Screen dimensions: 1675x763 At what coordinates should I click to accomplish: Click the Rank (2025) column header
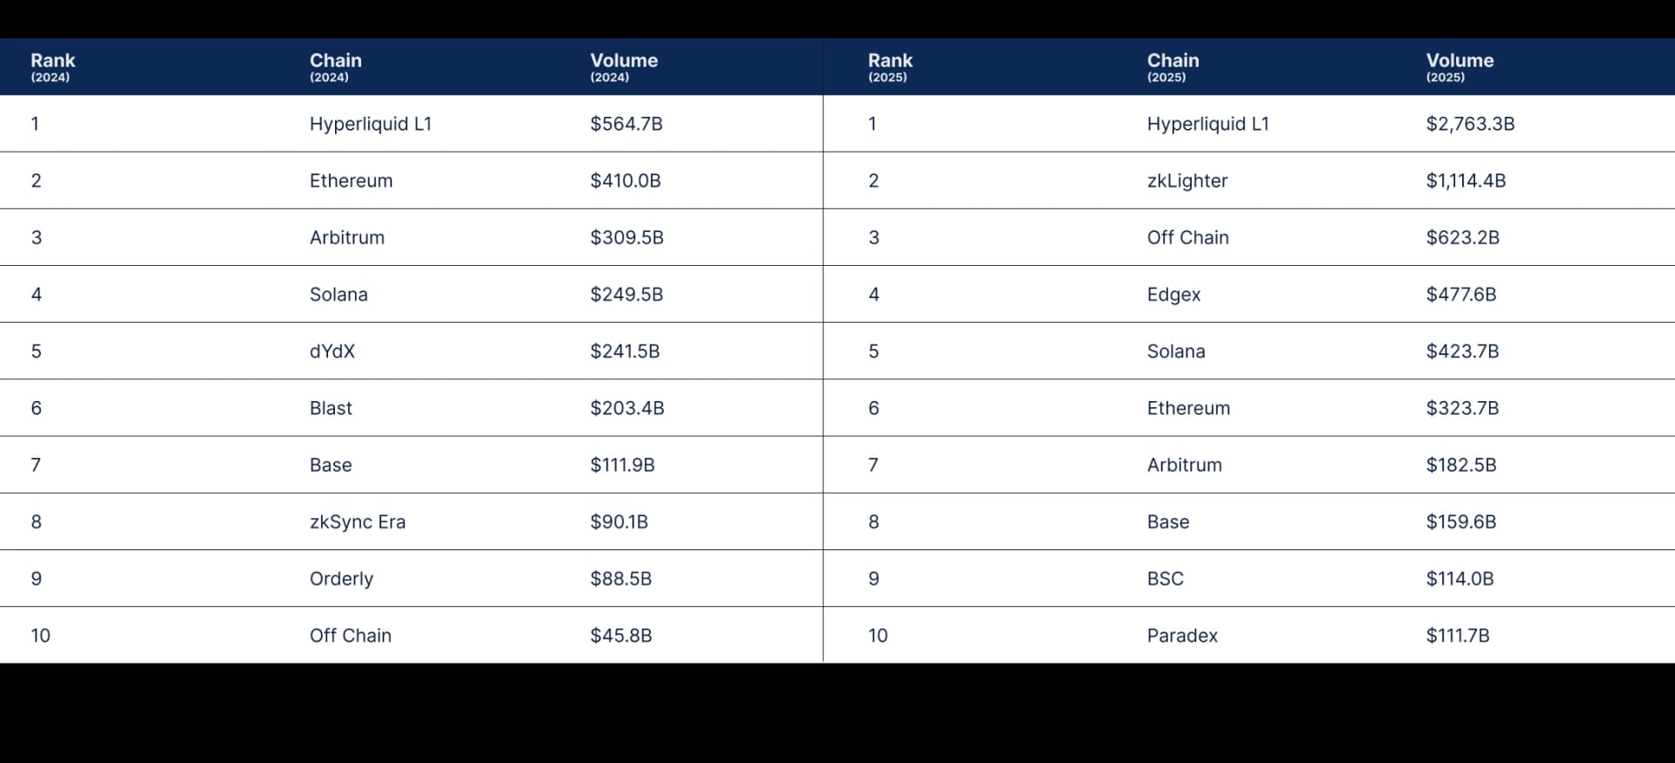890,66
